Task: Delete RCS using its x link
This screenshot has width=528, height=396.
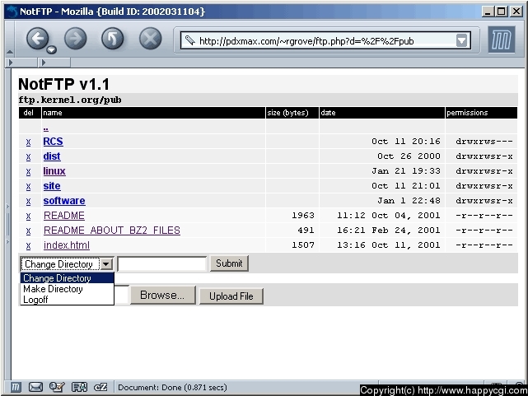Action: click(x=28, y=142)
